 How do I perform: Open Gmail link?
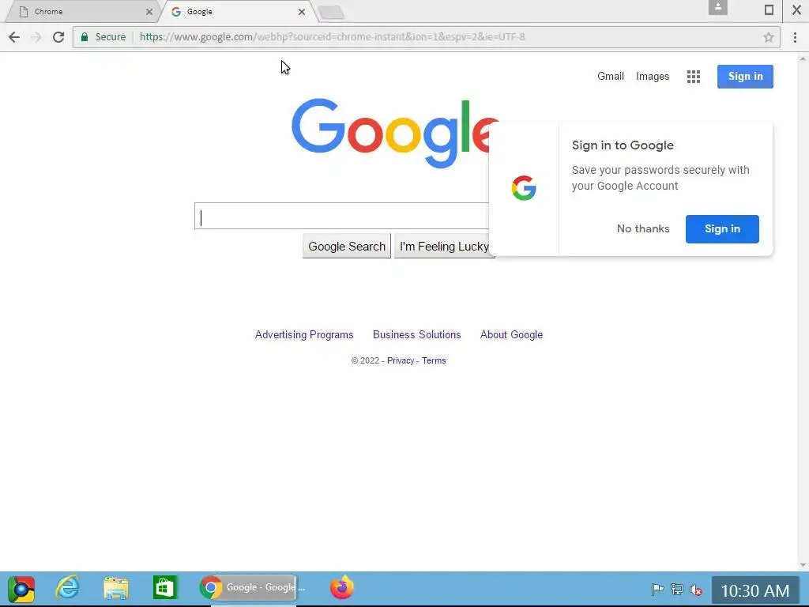(x=611, y=77)
